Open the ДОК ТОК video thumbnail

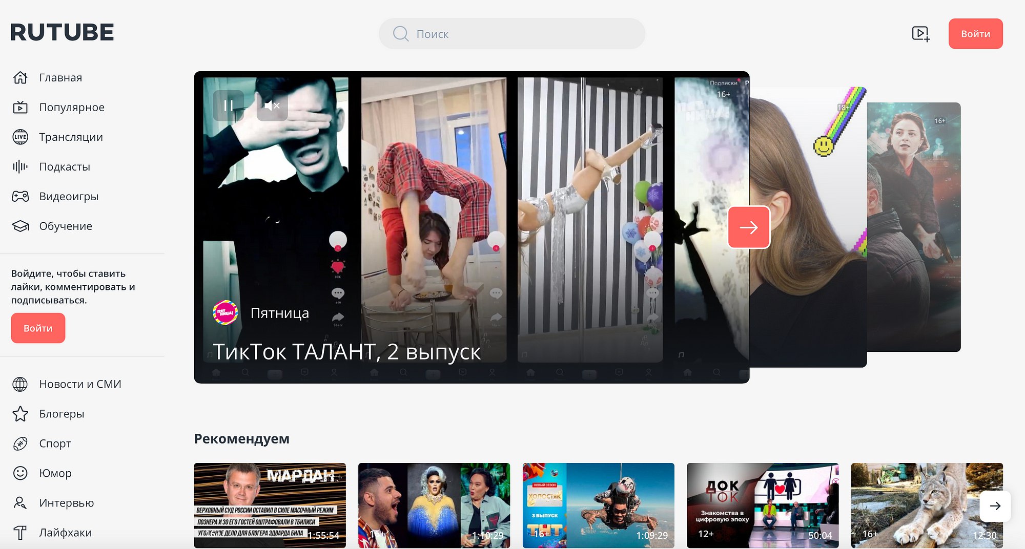coord(763,505)
